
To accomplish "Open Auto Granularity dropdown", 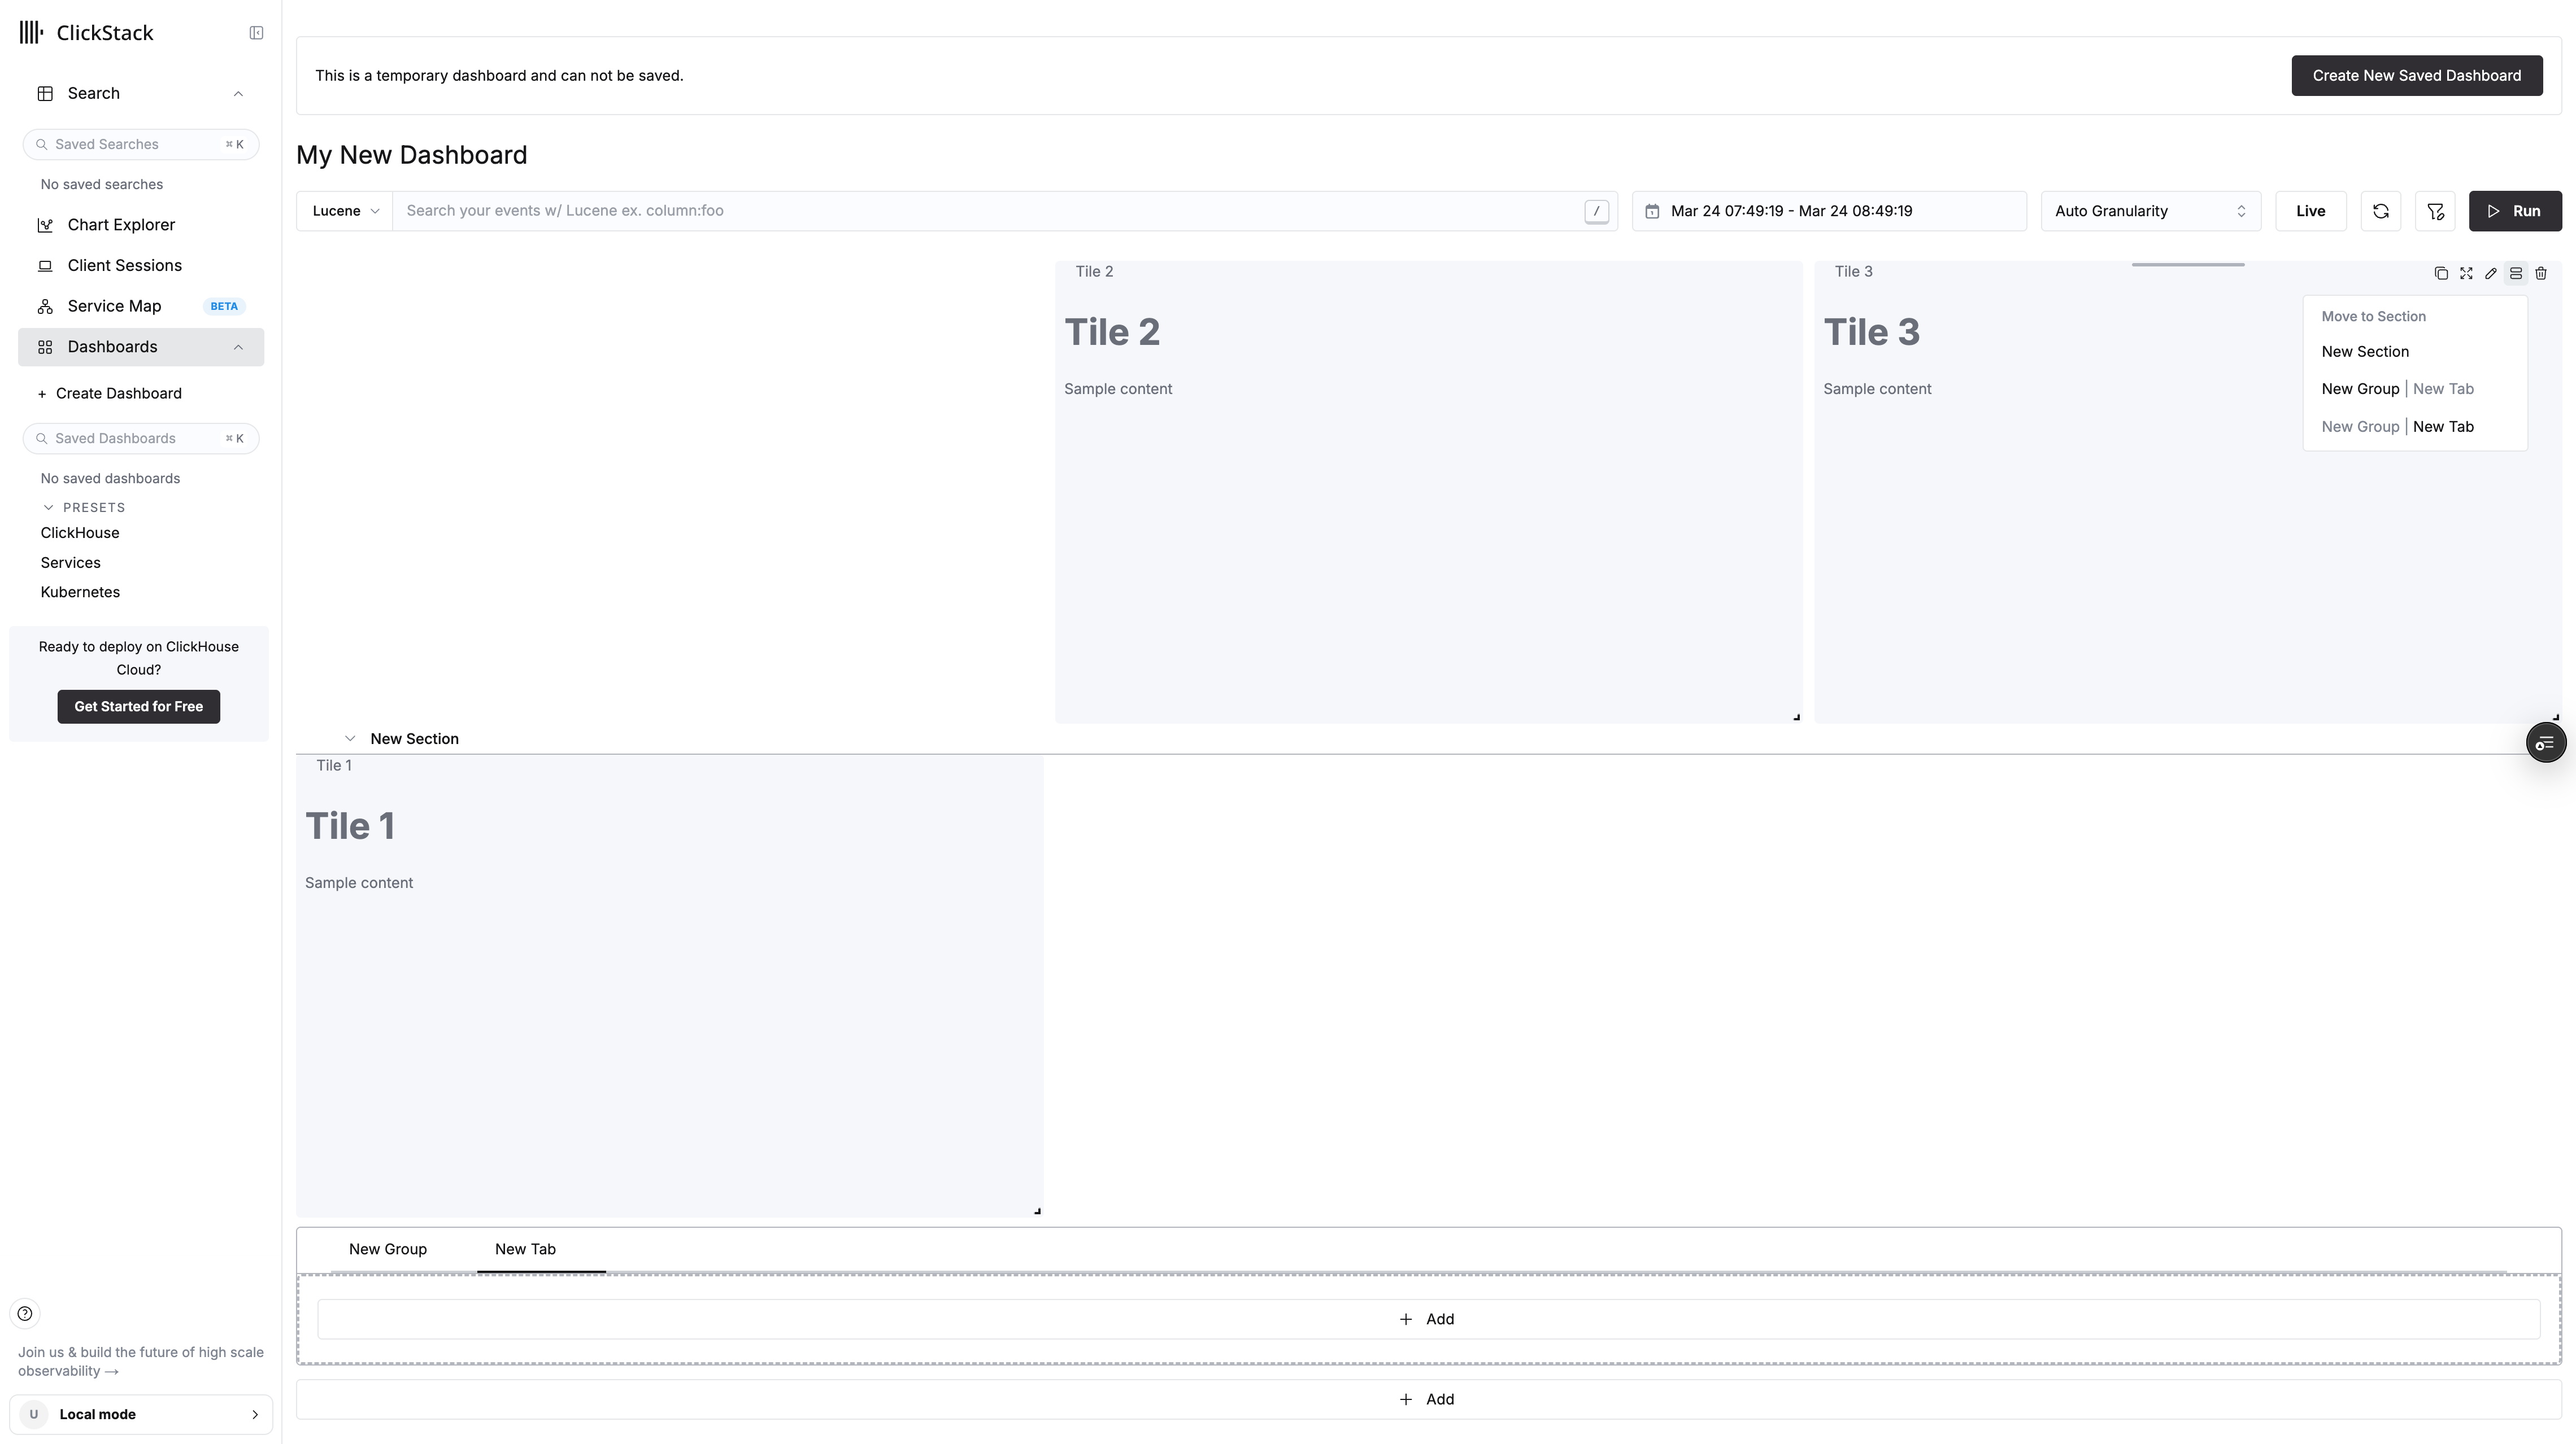I will (x=2150, y=211).
